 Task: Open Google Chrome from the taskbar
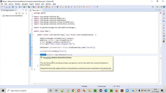pos(73,91)
